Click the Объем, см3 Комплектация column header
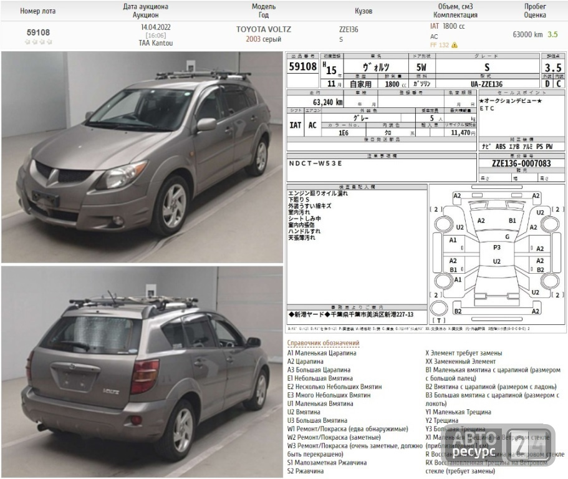568x479 pixels. click(455, 11)
